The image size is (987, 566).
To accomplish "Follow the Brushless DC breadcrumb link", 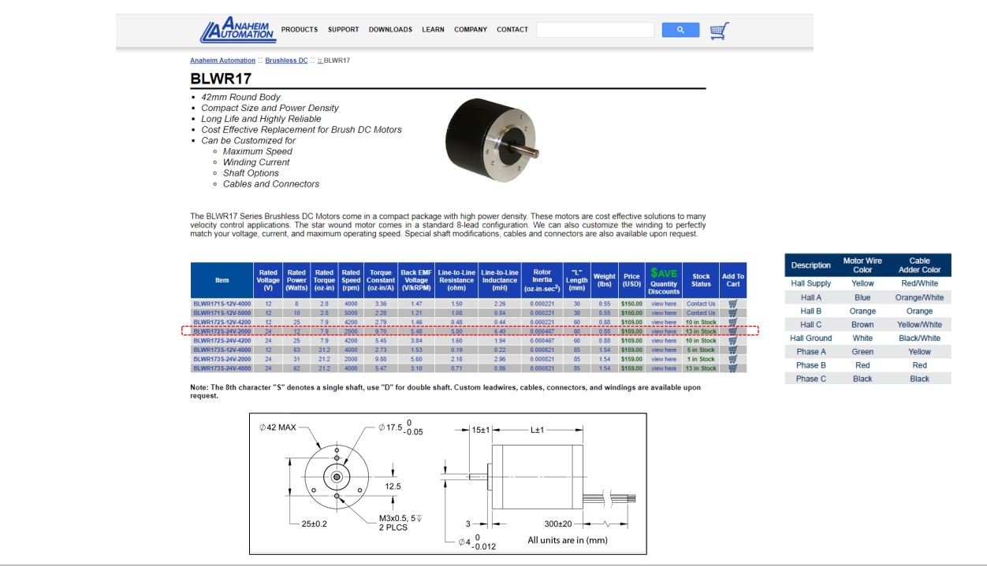I will tap(286, 61).
